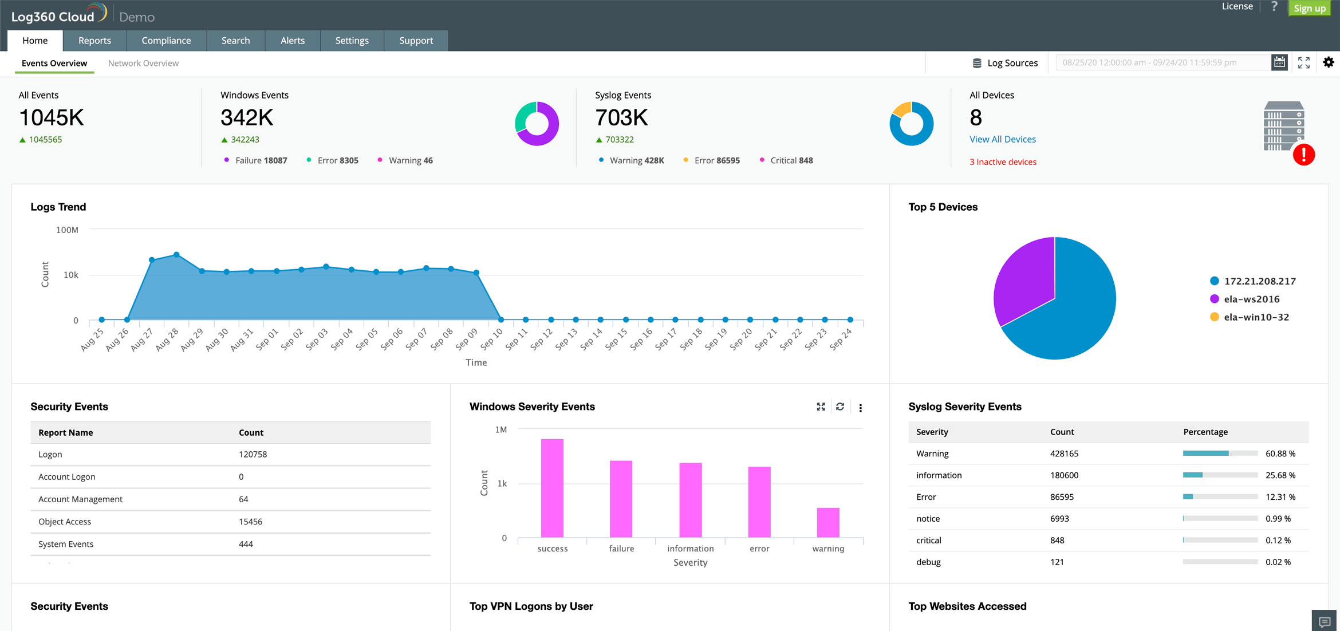Viewport: 1340px width, 631px height.
Task: Refresh the Windows Severity Events chart
Action: tap(840, 407)
